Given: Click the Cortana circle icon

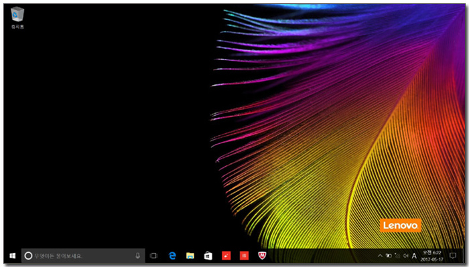Looking at the screenshot, I should tap(28, 256).
